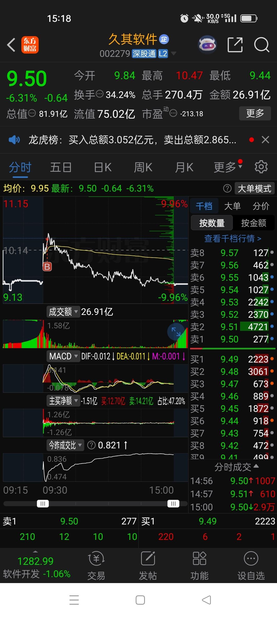Select 买2 row with 3061 volume

pos(232,371)
